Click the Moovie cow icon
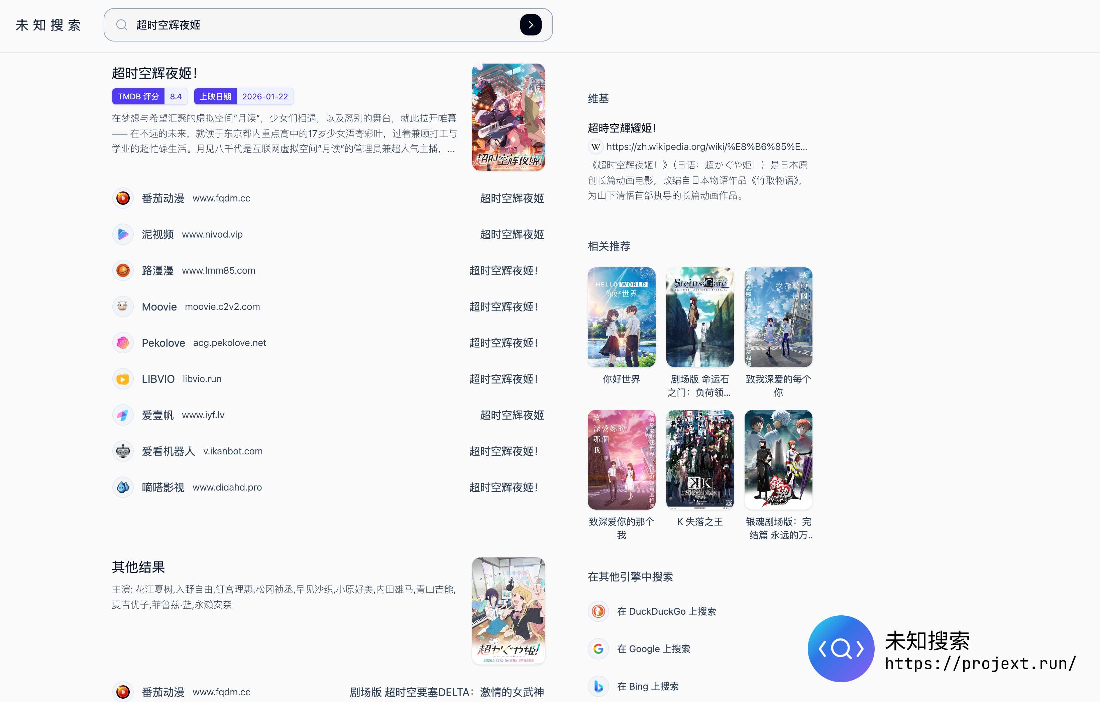 pyautogui.click(x=123, y=307)
